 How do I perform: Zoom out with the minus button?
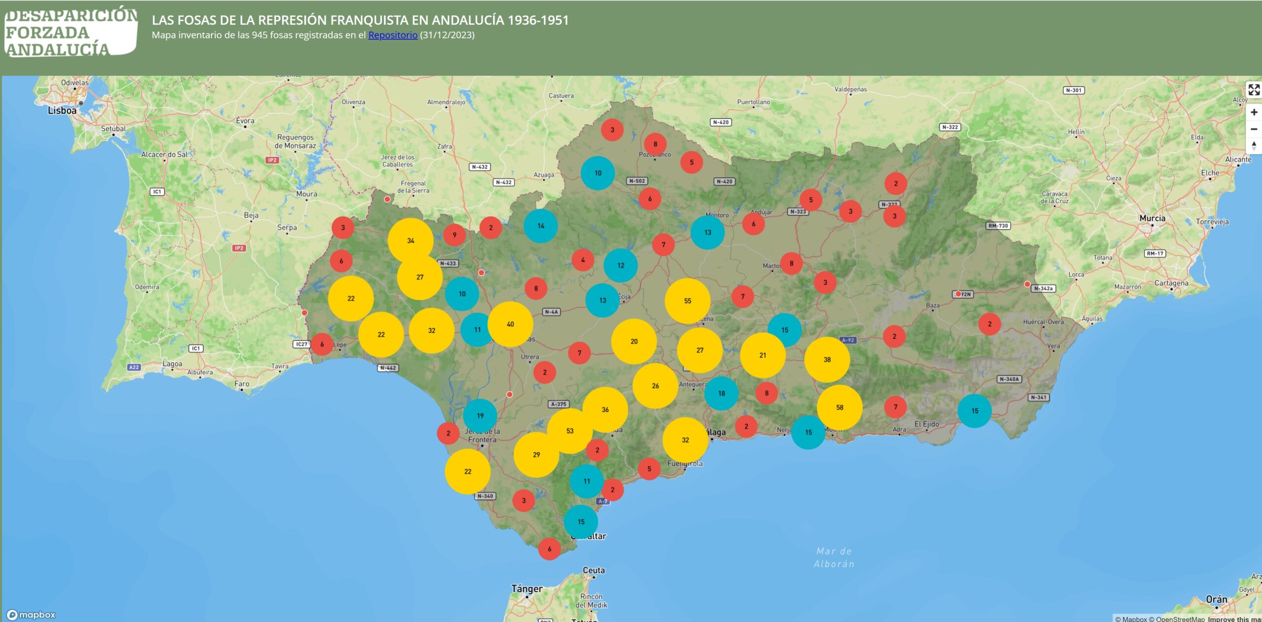(x=1254, y=129)
